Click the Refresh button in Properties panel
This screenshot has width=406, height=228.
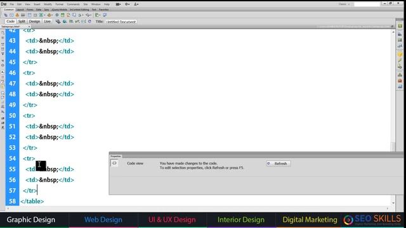[x=278, y=163]
